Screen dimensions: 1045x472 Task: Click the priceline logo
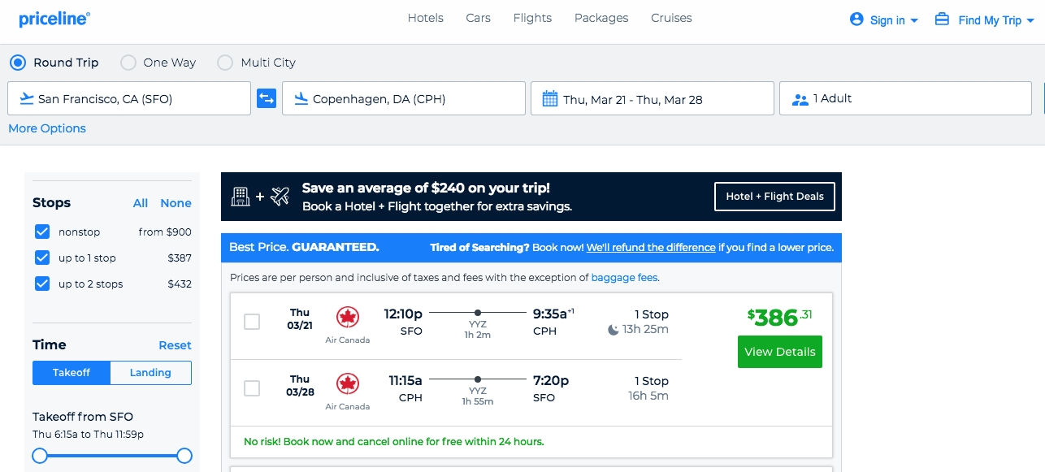pyautogui.click(x=54, y=19)
